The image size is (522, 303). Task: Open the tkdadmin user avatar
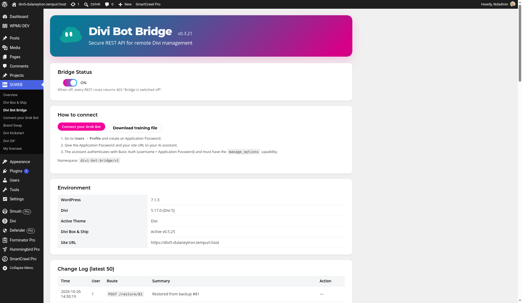point(513,4)
